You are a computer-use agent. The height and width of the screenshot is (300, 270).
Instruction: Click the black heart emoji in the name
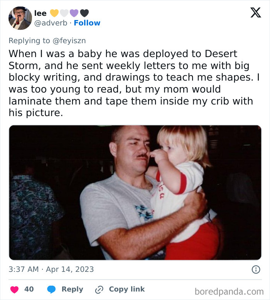pos(84,13)
